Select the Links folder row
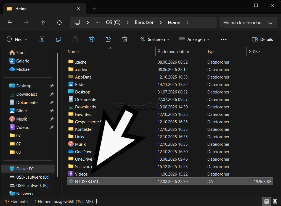The image size is (281, 206). tap(170, 137)
